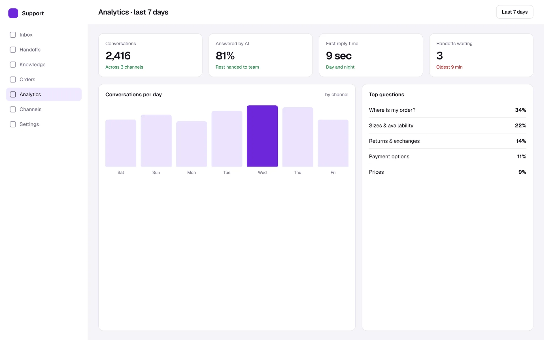Click 'Oldest 9 min' red text

[449, 67]
